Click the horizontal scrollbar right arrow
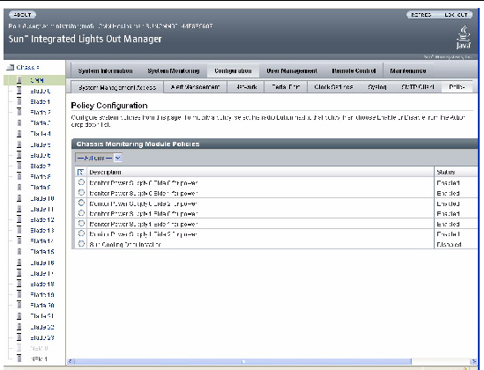Viewport: 484px width, 370px height. coord(473,361)
